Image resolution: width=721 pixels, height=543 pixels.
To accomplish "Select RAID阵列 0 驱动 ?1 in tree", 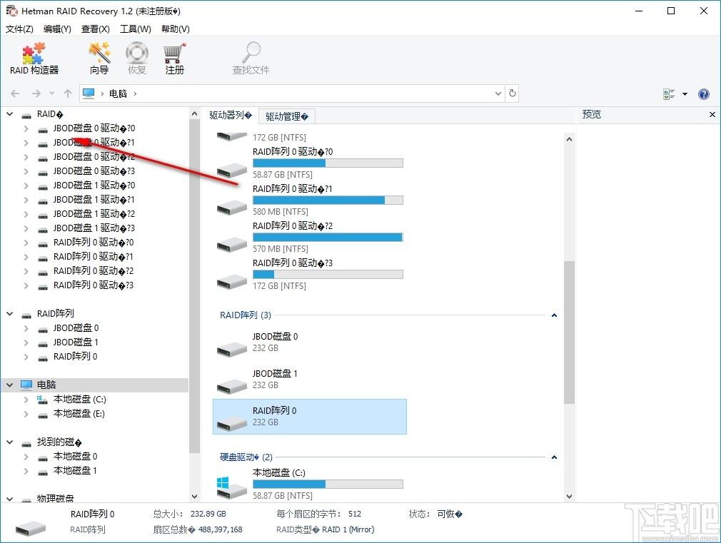I will click(94, 257).
